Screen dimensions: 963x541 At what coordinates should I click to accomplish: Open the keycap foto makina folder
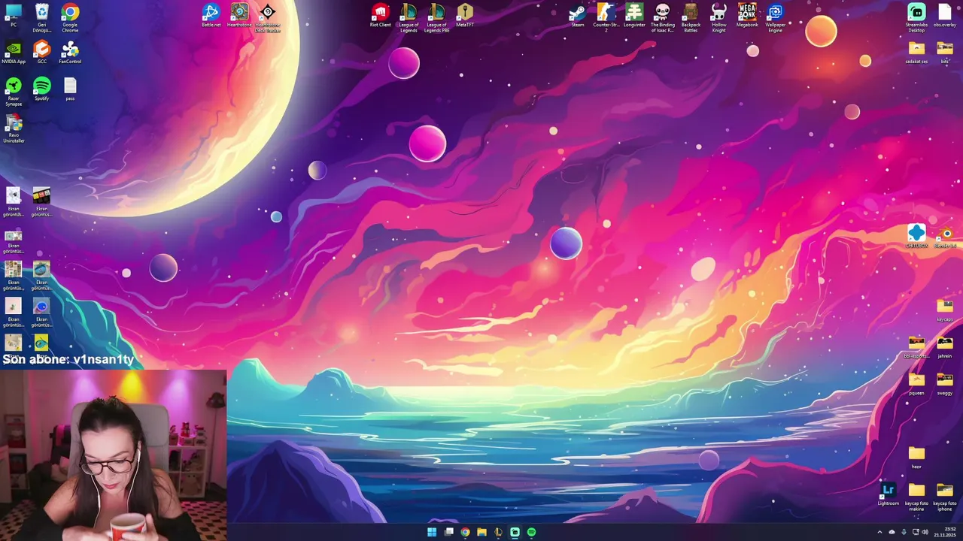click(916, 497)
